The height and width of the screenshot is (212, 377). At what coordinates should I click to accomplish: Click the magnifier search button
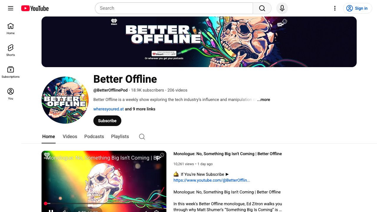click(x=262, y=8)
